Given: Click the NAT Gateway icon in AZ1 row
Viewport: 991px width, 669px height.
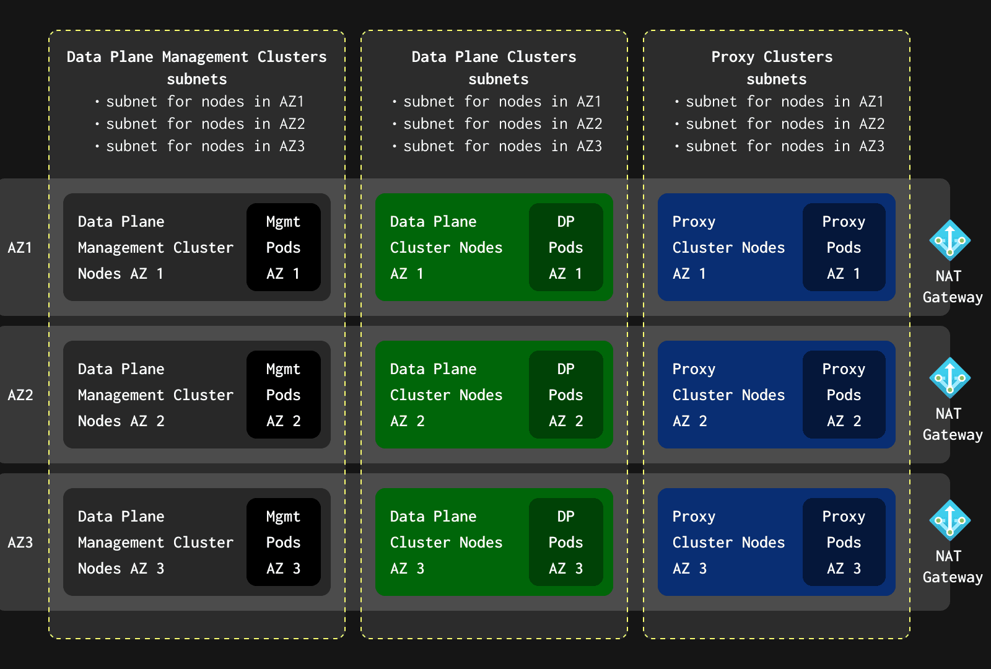Looking at the screenshot, I should tap(950, 240).
